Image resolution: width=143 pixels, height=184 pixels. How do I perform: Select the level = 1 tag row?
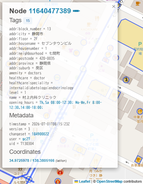coord(18,92)
